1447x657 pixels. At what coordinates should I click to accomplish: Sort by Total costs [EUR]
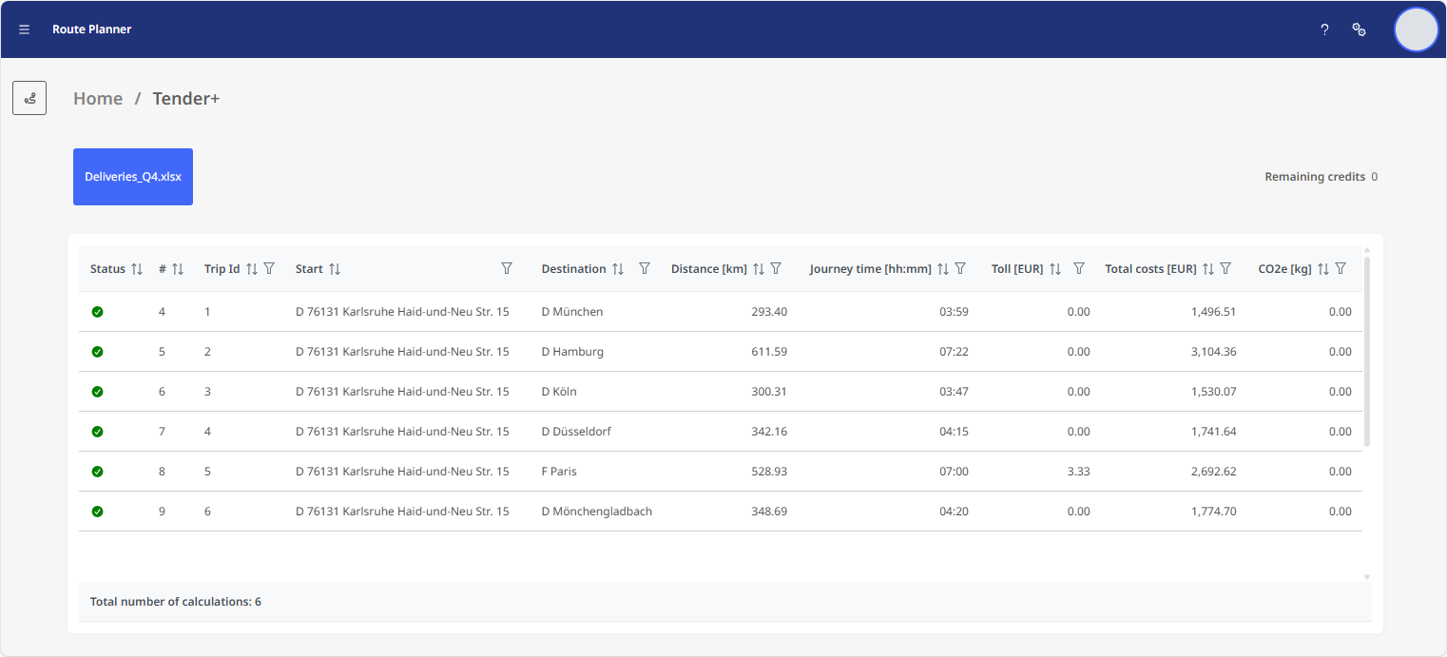coord(1208,269)
